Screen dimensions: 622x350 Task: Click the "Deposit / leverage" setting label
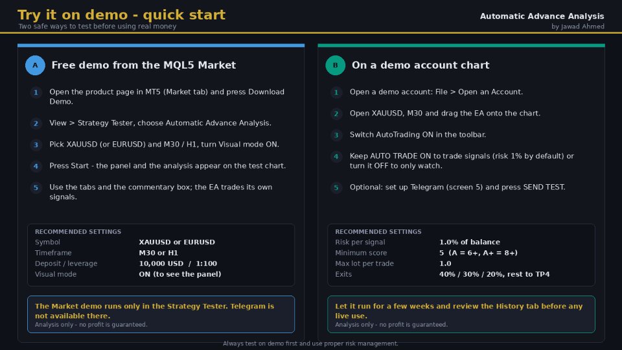(66, 264)
